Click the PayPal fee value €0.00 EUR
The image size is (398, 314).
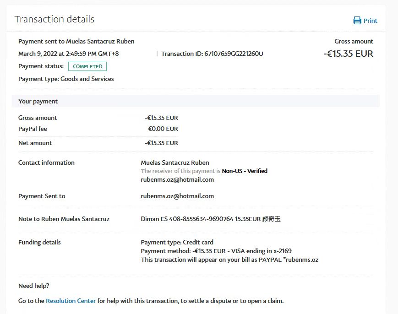pyautogui.click(x=163, y=129)
